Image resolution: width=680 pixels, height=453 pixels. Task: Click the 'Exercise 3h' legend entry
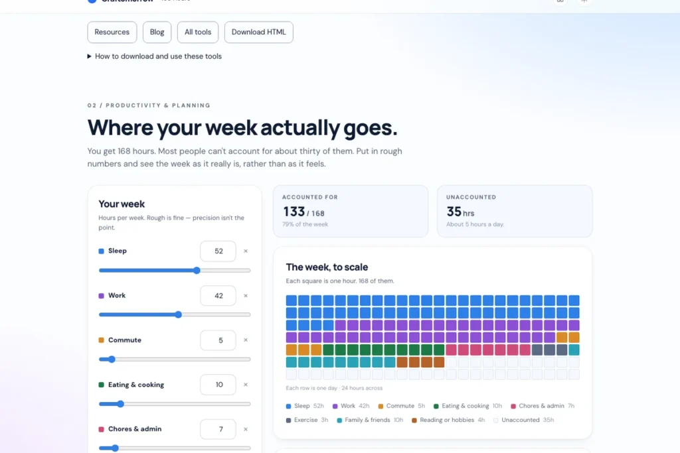tap(307, 420)
